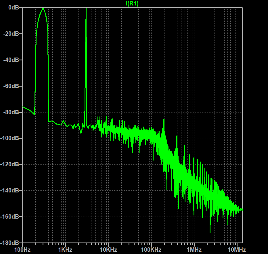Select the -100dB axis label

(9, 138)
